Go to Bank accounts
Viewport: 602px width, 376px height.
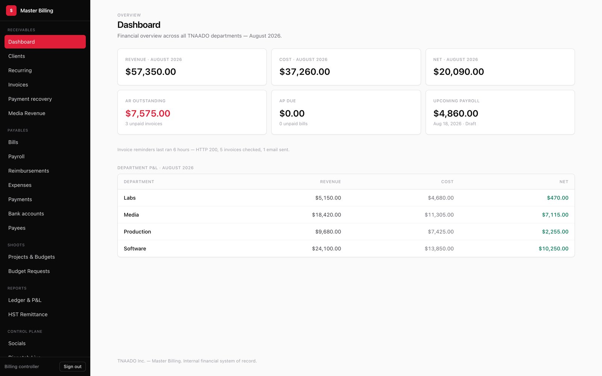pos(45,214)
